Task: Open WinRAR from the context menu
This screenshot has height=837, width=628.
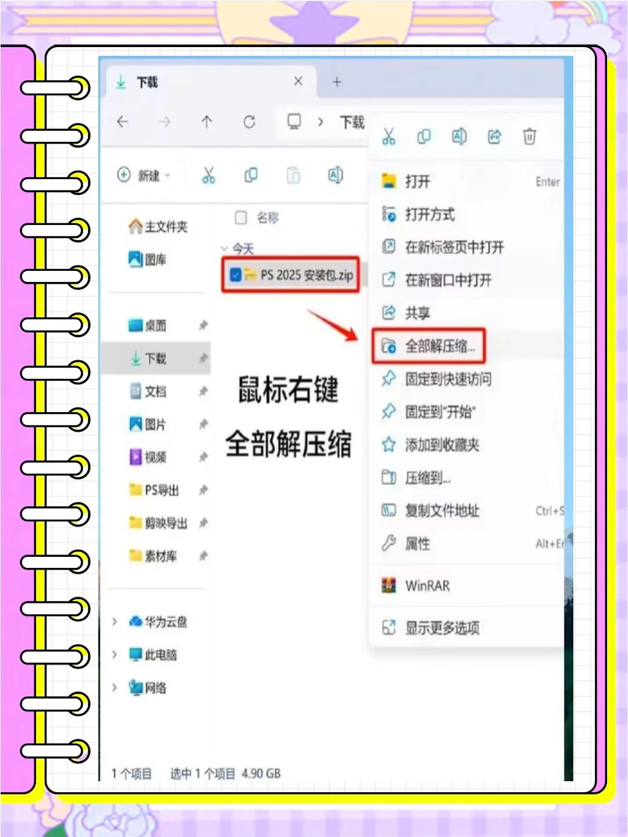Action: (427, 585)
